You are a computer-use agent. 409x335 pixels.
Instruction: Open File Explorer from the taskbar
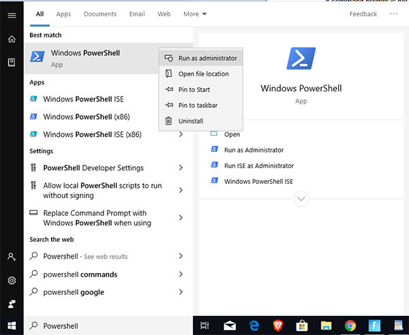pos(326,325)
